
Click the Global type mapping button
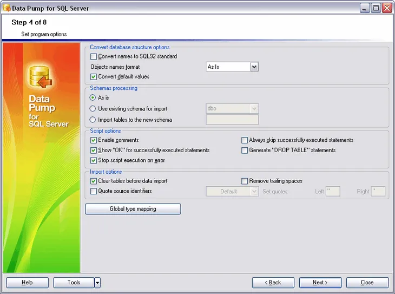[133, 209]
